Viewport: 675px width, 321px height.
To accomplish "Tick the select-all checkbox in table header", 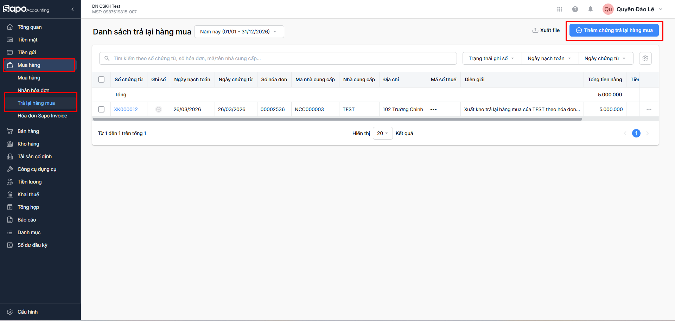I will (x=101, y=79).
